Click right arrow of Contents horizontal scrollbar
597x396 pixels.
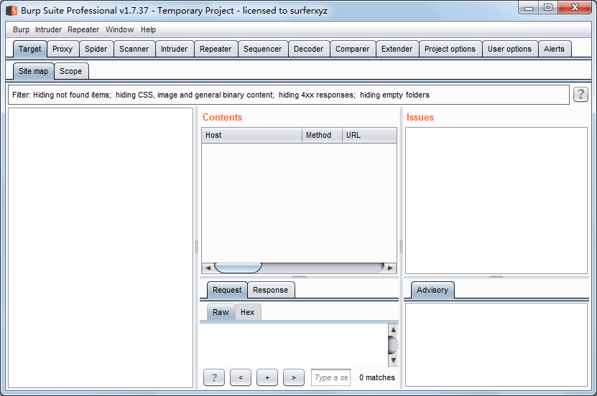coord(390,268)
